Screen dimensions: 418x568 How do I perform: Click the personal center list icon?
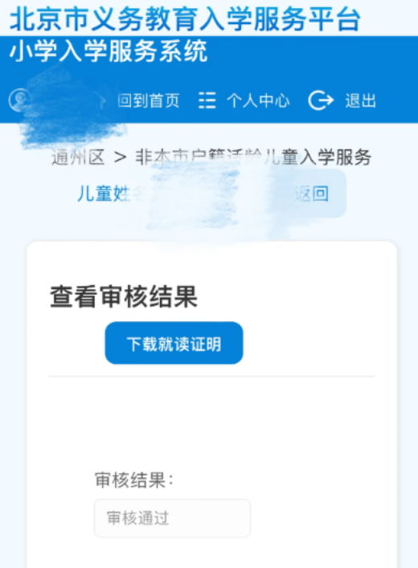[x=207, y=100]
